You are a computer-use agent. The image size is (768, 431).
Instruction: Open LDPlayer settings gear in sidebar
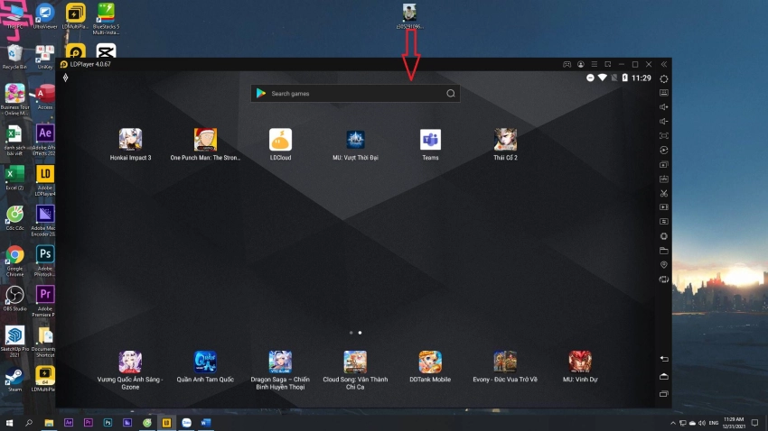click(x=664, y=78)
